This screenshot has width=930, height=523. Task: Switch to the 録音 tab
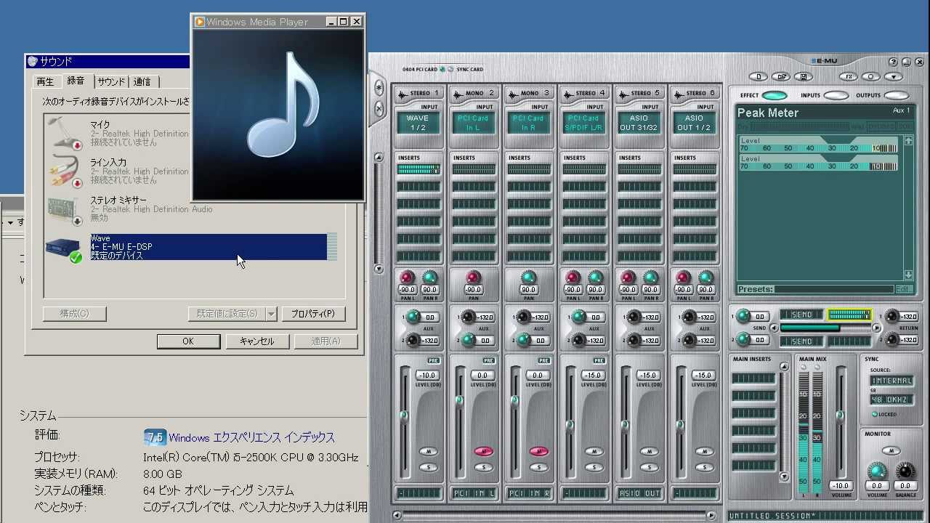(x=76, y=81)
